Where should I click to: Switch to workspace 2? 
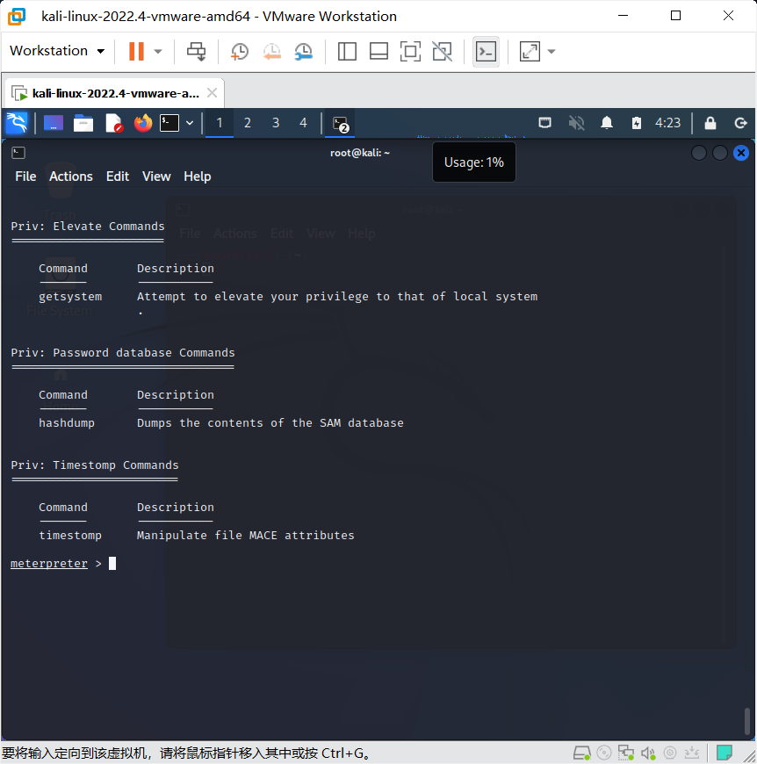[248, 123]
